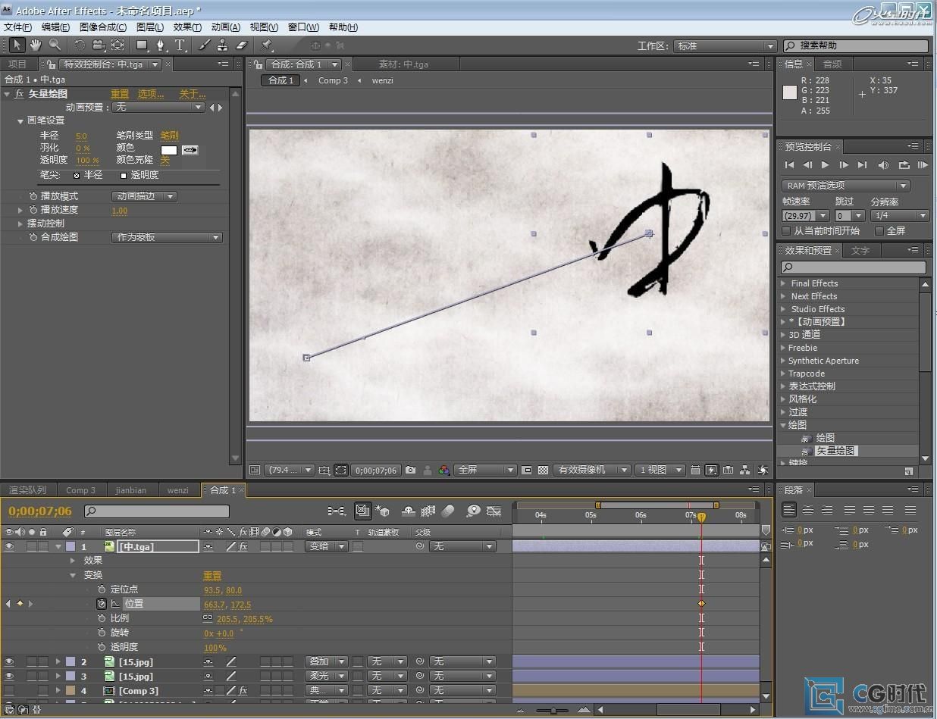Image resolution: width=937 pixels, height=719 pixels.
Task: Enable the 全屏 checkbox in preview panel
Action: click(879, 231)
